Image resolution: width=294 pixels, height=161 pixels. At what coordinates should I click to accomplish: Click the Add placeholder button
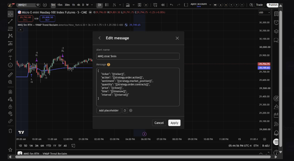coord(109,111)
